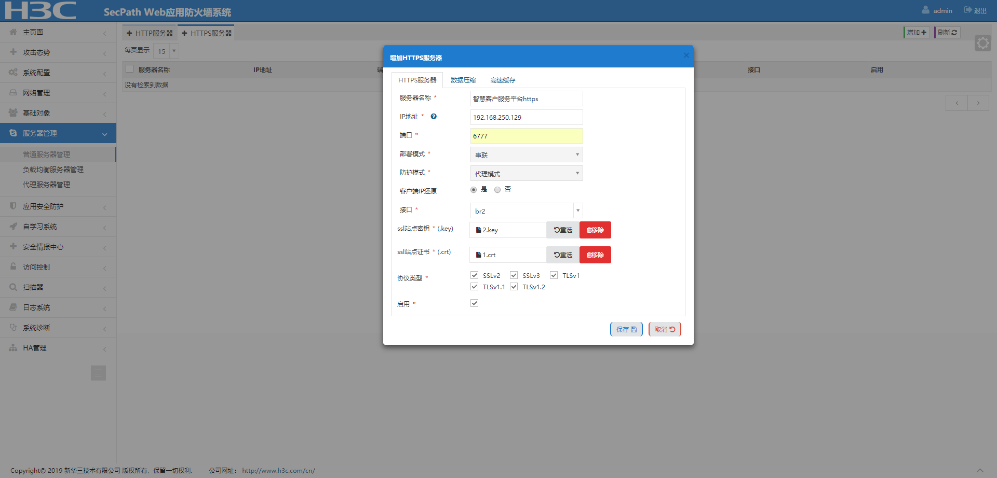Screen dimensions: 997x478
Task: Toggle the 启用 enable checkbox
Action: [474, 303]
